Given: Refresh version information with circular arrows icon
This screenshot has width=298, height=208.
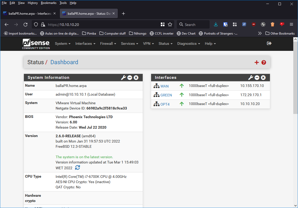Looking at the screenshot, I should (x=77, y=167).
